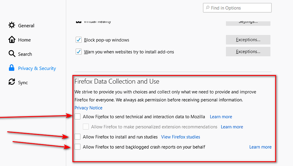This screenshot has width=293, height=166.
Task: Open Exceptions for add-on install warnings
Action: pyautogui.click(x=248, y=52)
